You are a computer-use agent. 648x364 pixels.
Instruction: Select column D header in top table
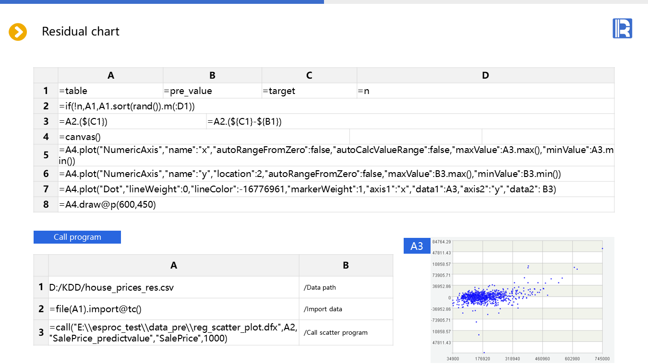[x=485, y=75]
